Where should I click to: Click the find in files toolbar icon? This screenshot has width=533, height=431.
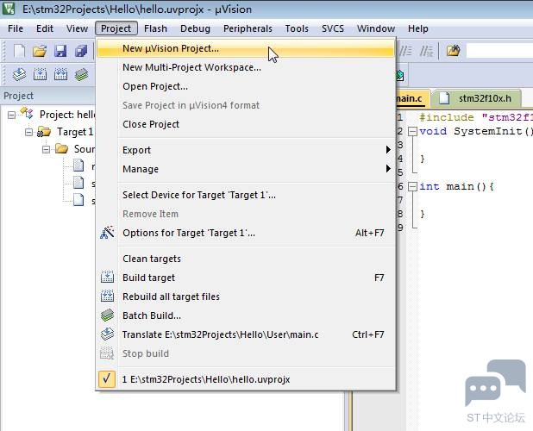(453, 51)
